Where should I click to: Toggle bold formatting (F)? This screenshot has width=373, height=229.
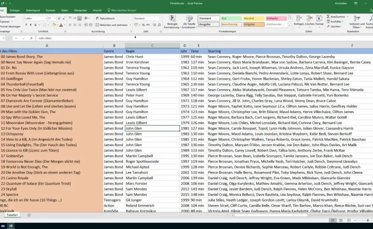coord(26,25)
